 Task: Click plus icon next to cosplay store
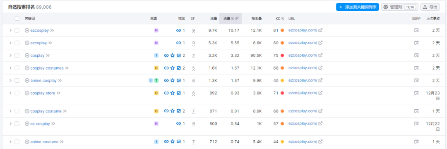pos(27,93)
